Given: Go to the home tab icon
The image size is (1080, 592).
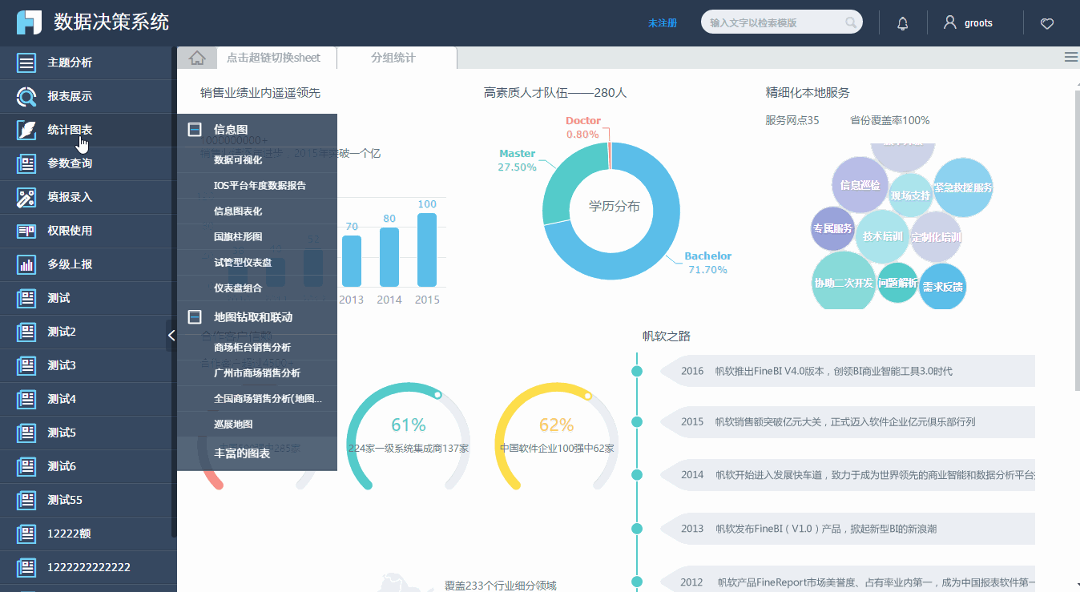Looking at the screenshot, I should coord(197,58).
